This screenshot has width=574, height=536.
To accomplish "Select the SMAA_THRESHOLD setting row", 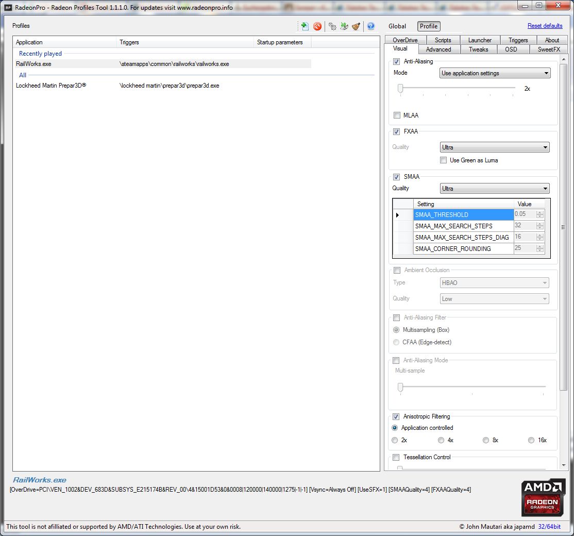I will [x=463, y=214].
